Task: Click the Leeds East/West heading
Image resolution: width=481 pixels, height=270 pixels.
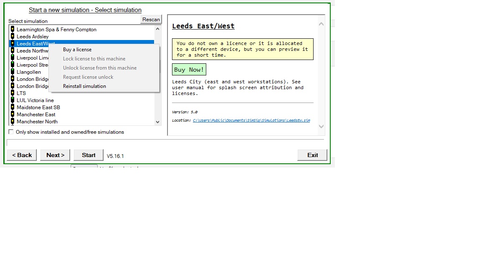Action: coord(203,26)
